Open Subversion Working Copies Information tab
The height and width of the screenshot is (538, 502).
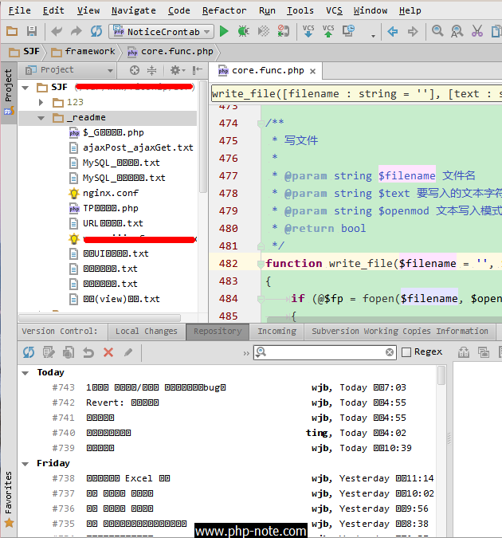tap(400, 332)
